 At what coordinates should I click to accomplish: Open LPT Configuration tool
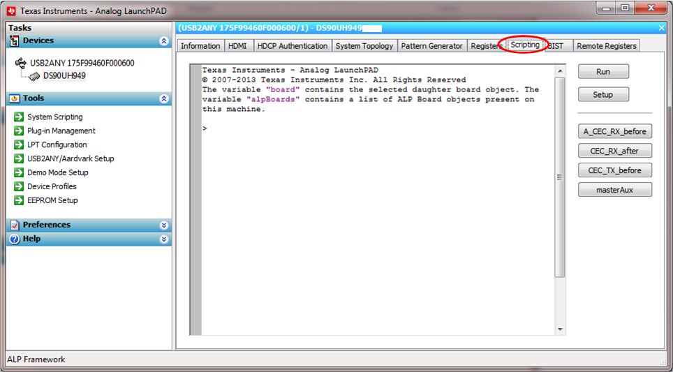pos(57,144)
